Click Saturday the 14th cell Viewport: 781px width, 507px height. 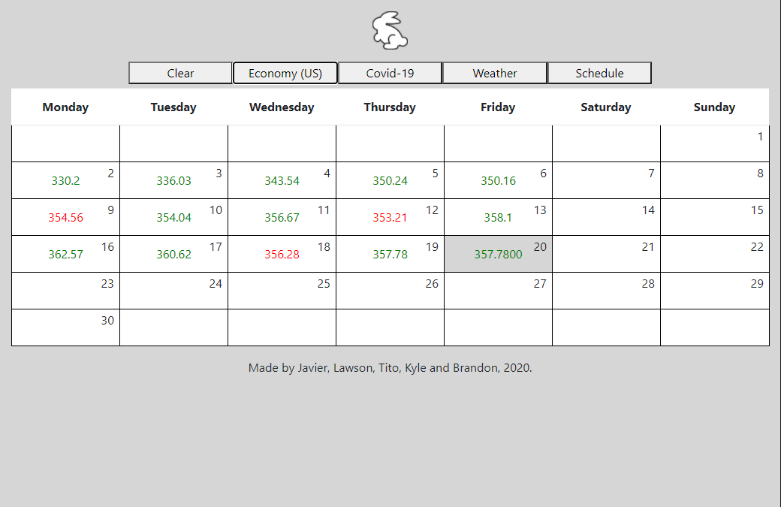606,217
